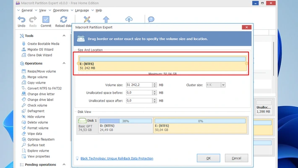Click the help speech-bubble toolbar icon
298x168 pixels.
[151, 19]
